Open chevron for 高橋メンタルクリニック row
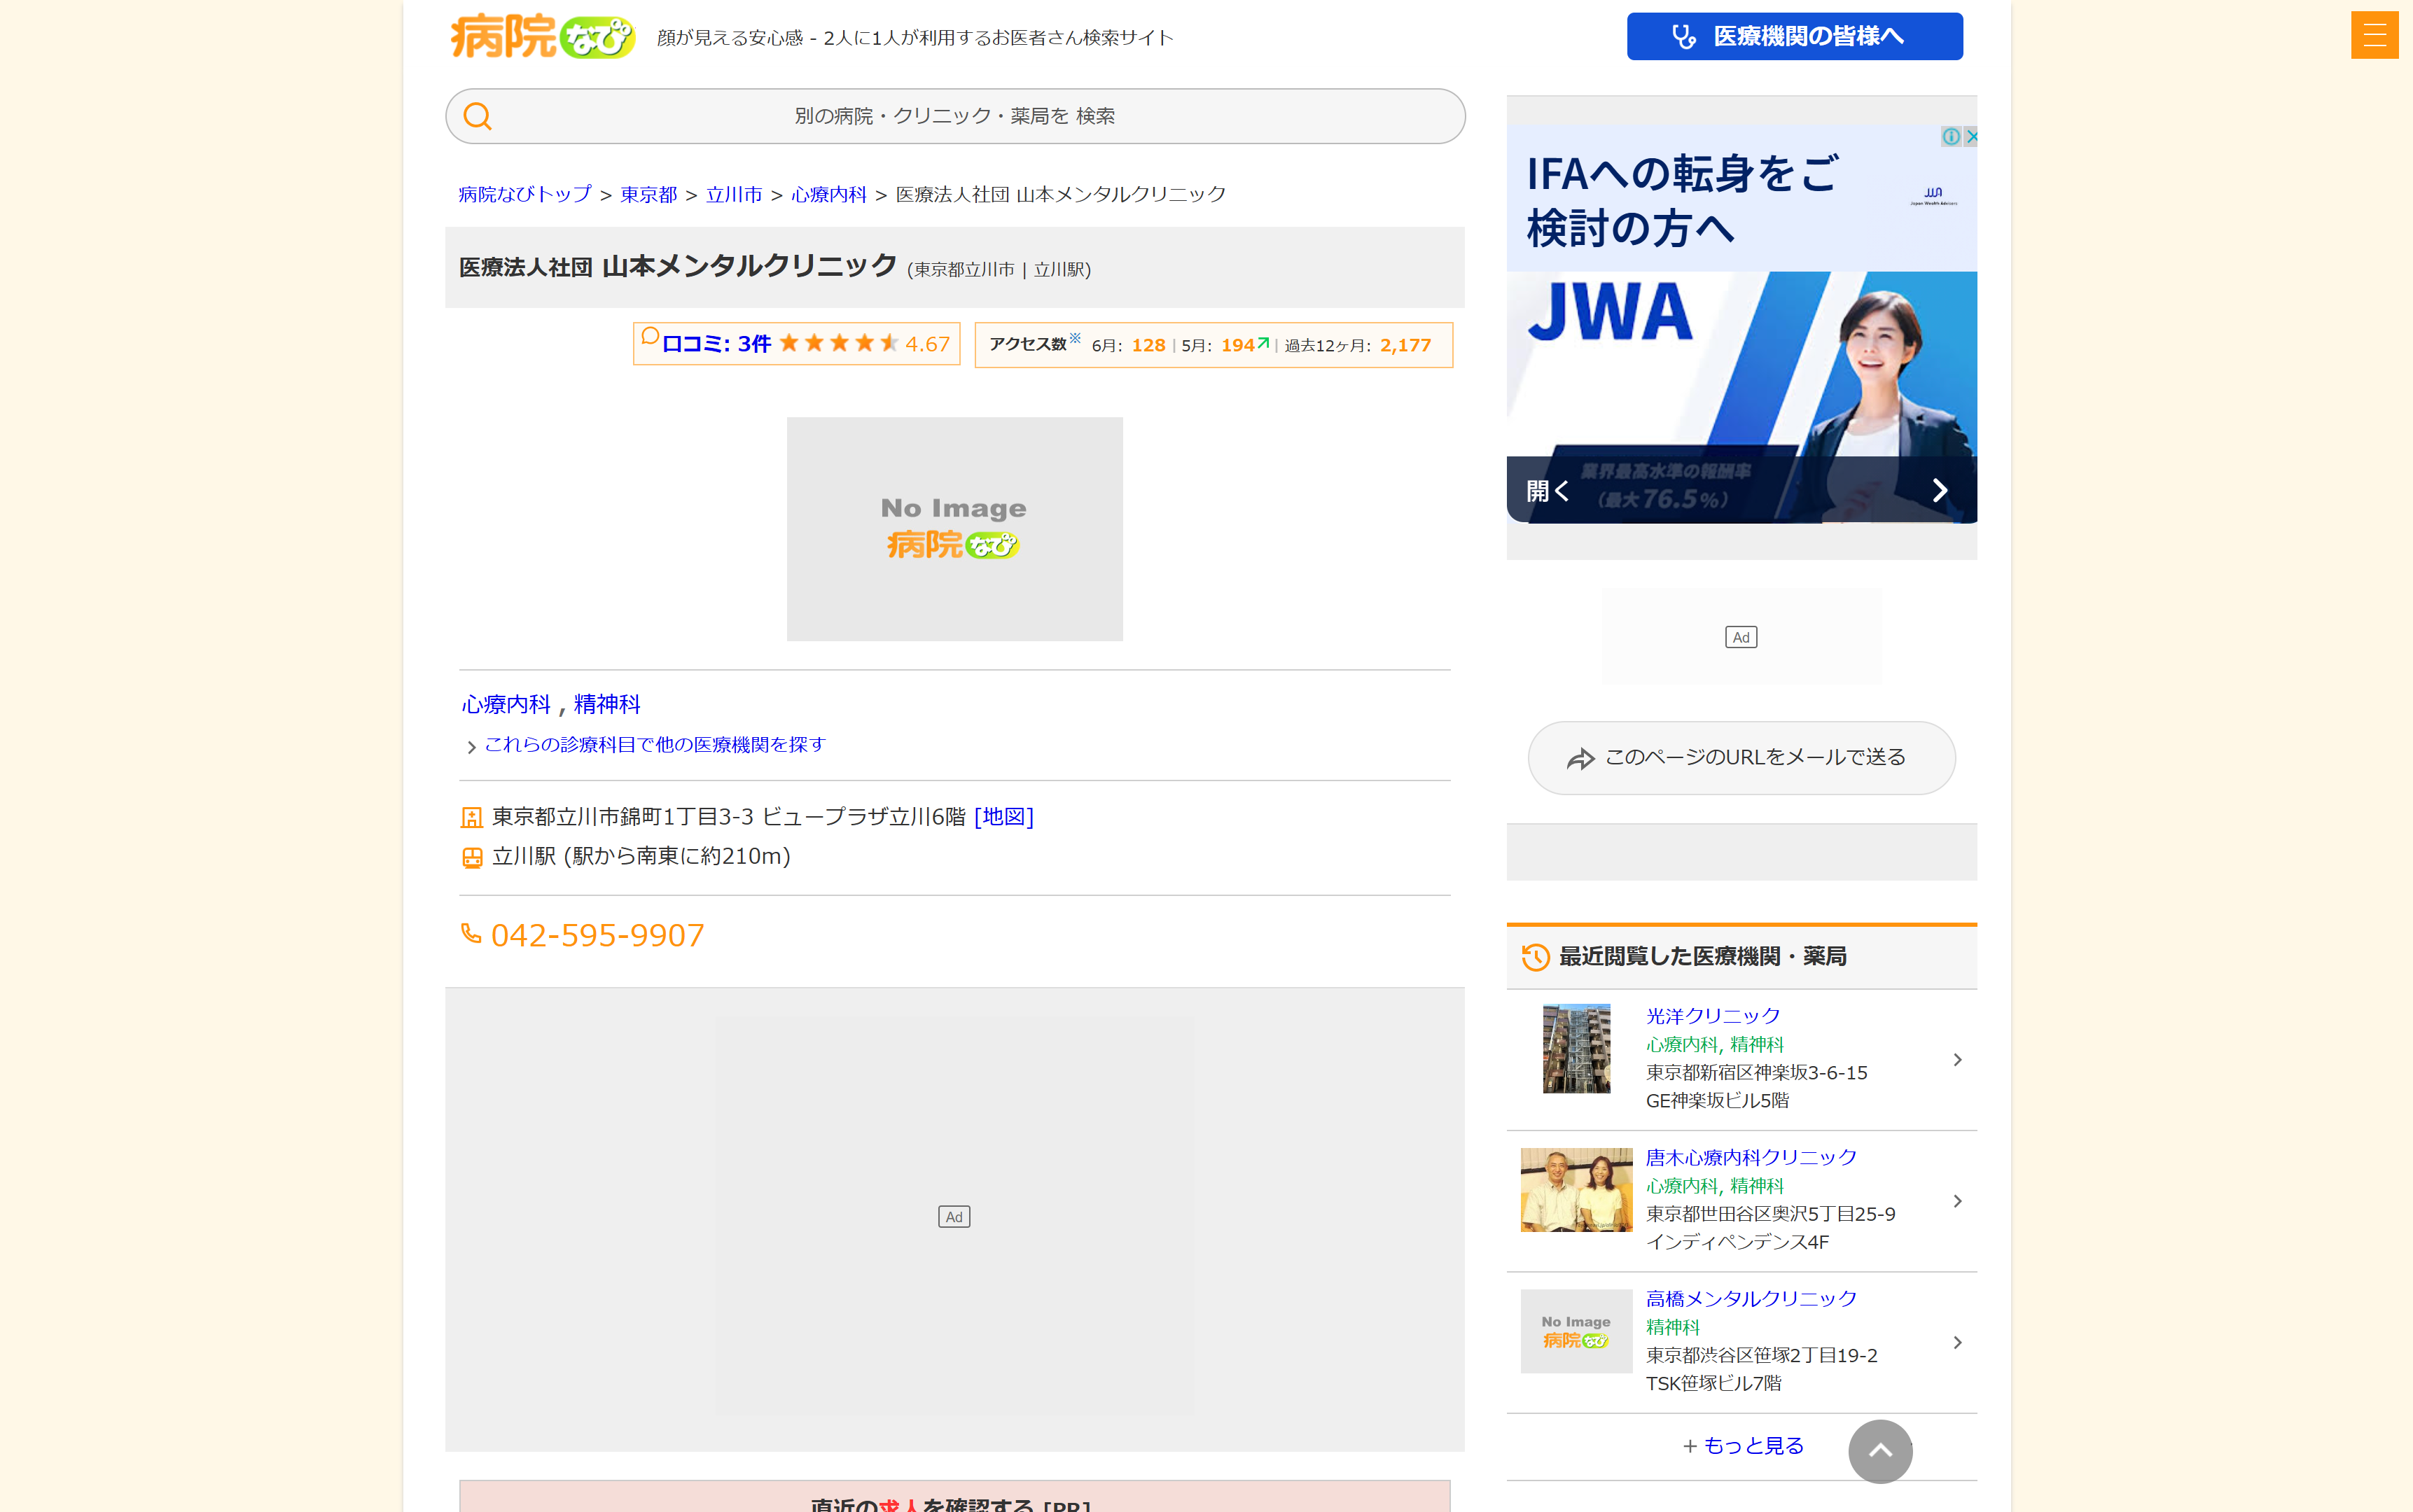 click(x=1958, y=1343)
